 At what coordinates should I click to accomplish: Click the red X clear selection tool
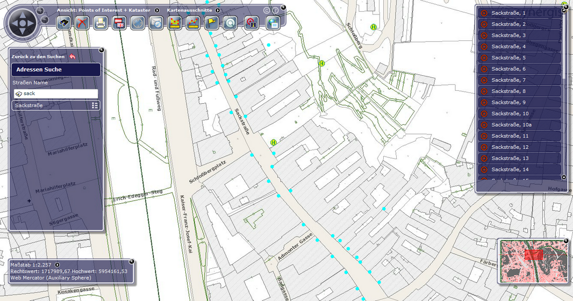pyautogui.click(x=82, y=23)
